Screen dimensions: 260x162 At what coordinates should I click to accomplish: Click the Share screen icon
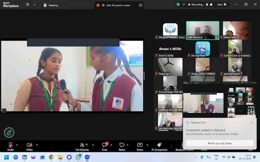pyautogui.click(x=140, y=145)
